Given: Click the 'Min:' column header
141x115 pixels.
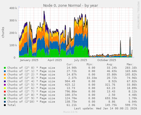Looking at the screenshot, I should (x=90, y=64).
